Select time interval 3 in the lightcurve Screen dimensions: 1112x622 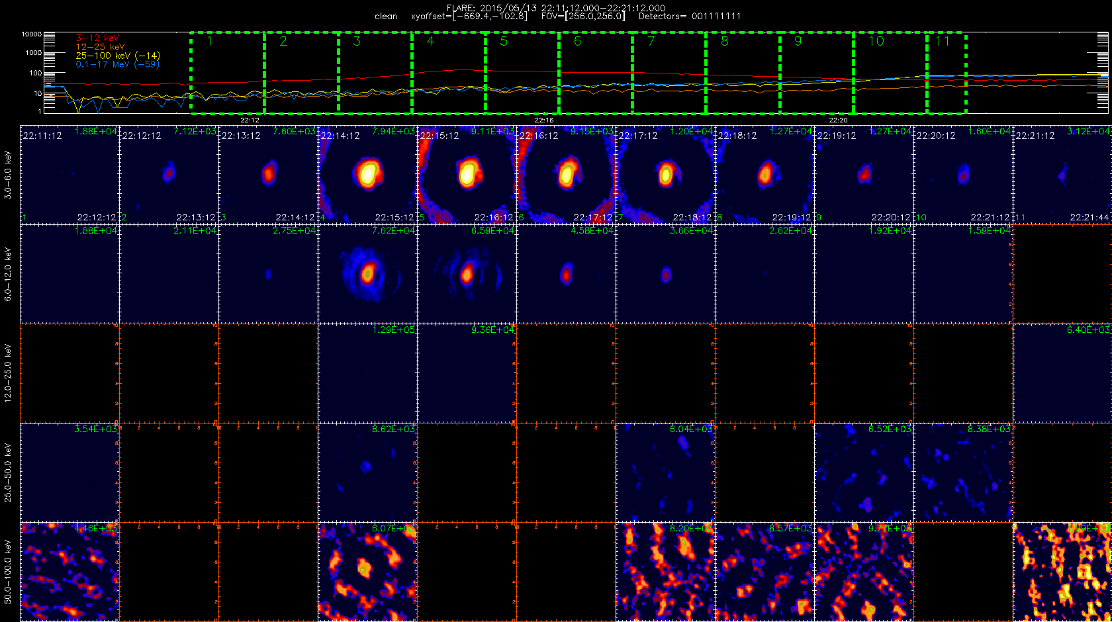click(375, 73)
